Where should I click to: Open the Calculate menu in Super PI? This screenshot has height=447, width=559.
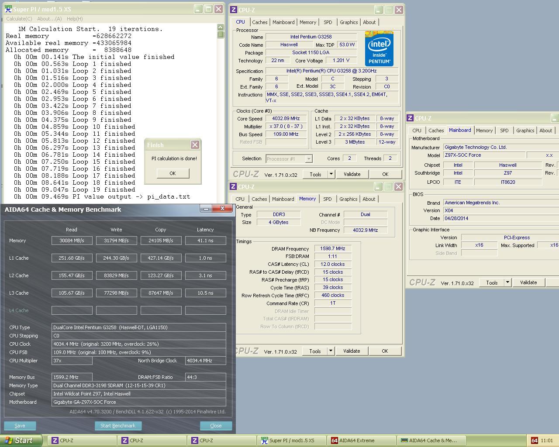tap(19, 19)
